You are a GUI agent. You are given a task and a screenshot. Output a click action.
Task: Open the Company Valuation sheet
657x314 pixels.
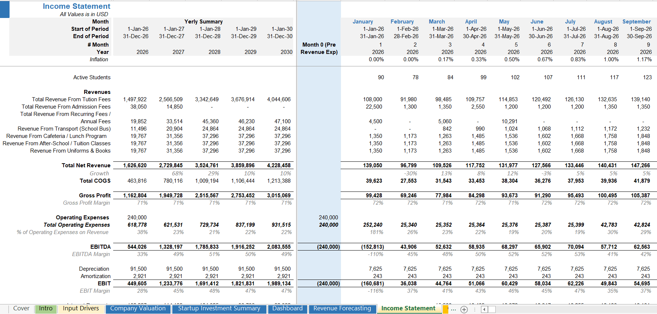(x=138, y=308)
